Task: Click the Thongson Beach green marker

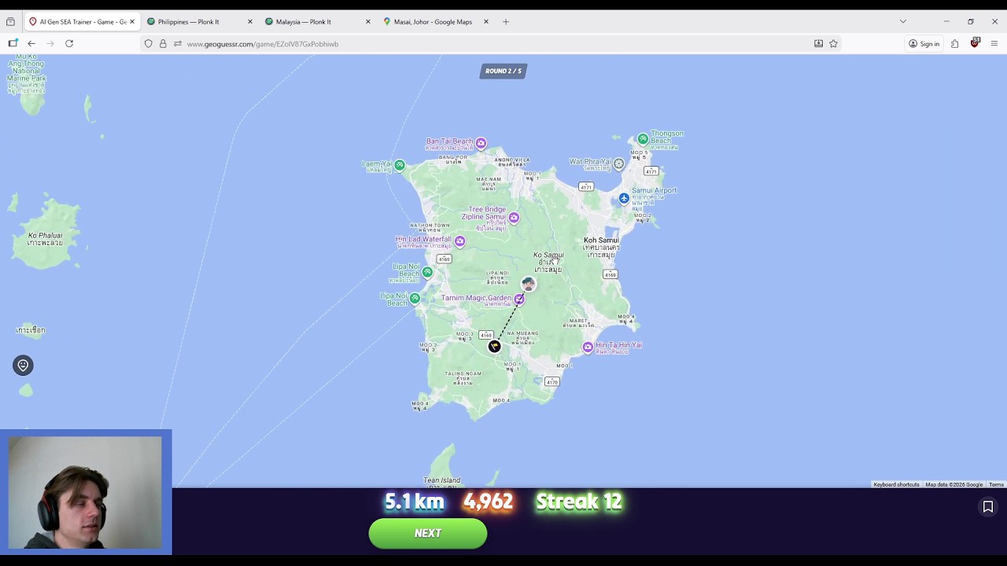Action: tap(643, 138)
